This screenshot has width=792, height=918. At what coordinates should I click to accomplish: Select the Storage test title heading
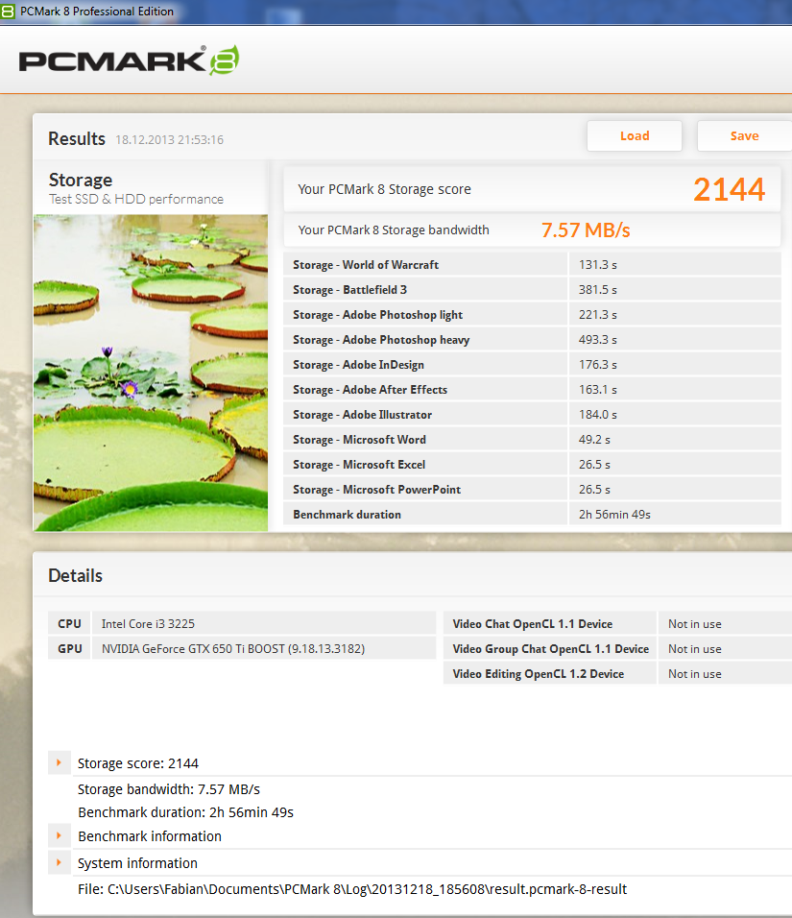coord(81,180)
